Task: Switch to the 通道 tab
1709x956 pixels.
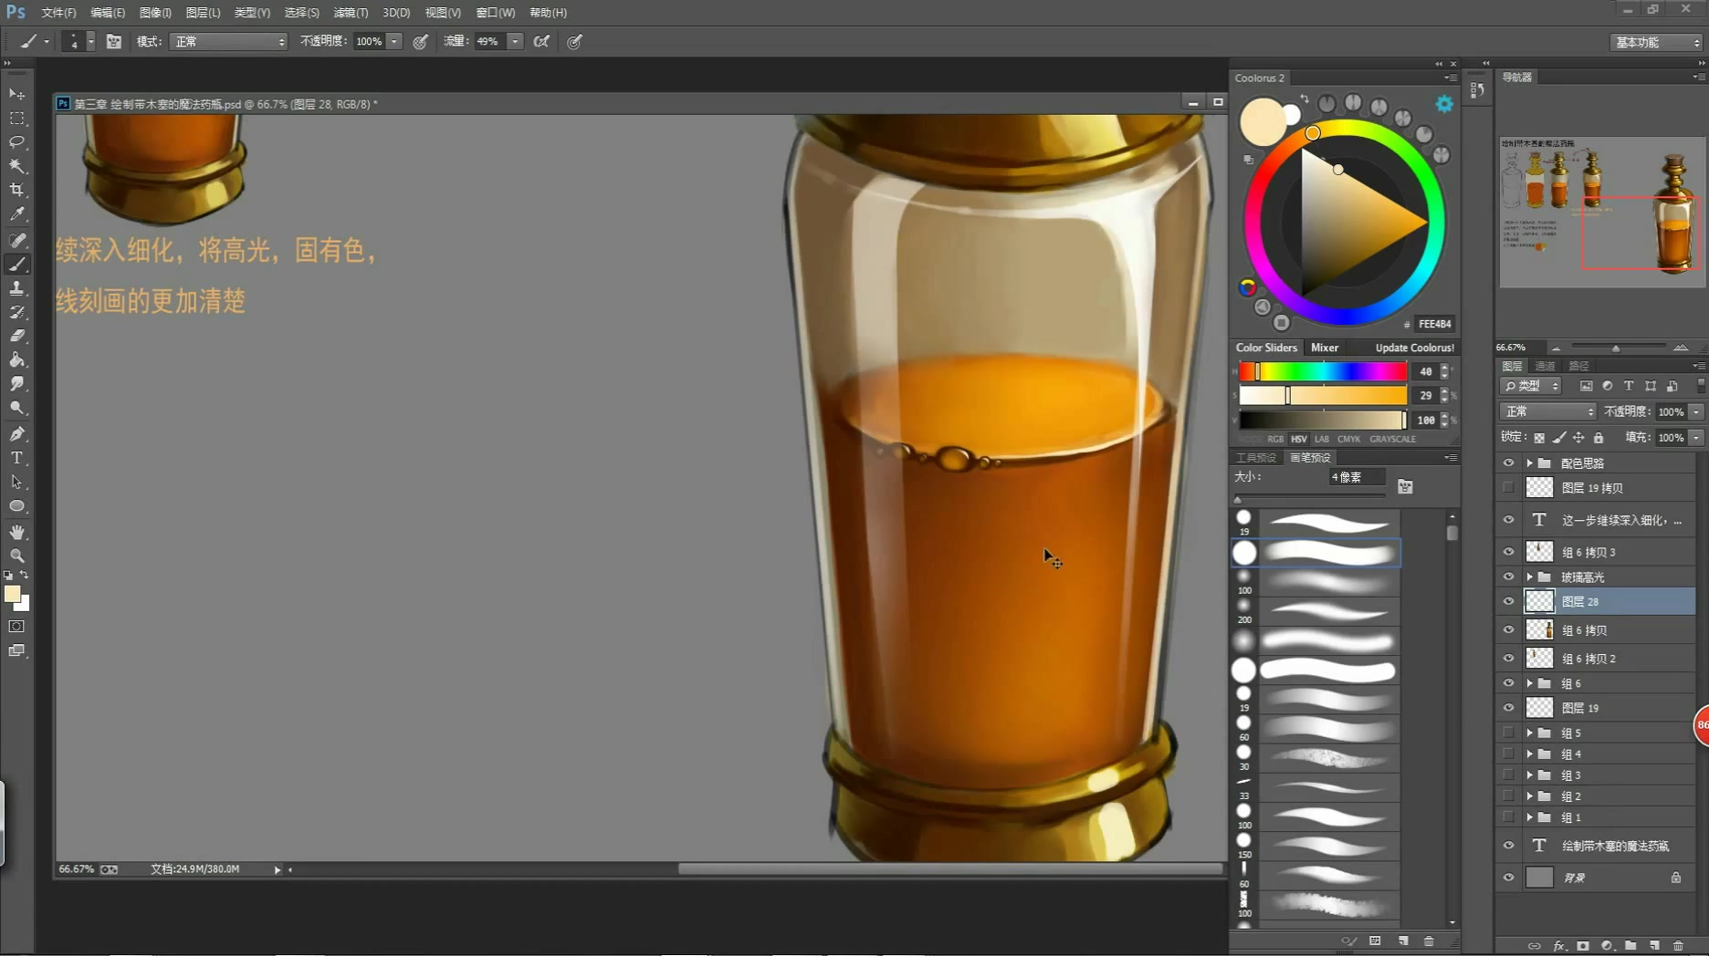Action: pyautogui.click(x=1545, y=366)
